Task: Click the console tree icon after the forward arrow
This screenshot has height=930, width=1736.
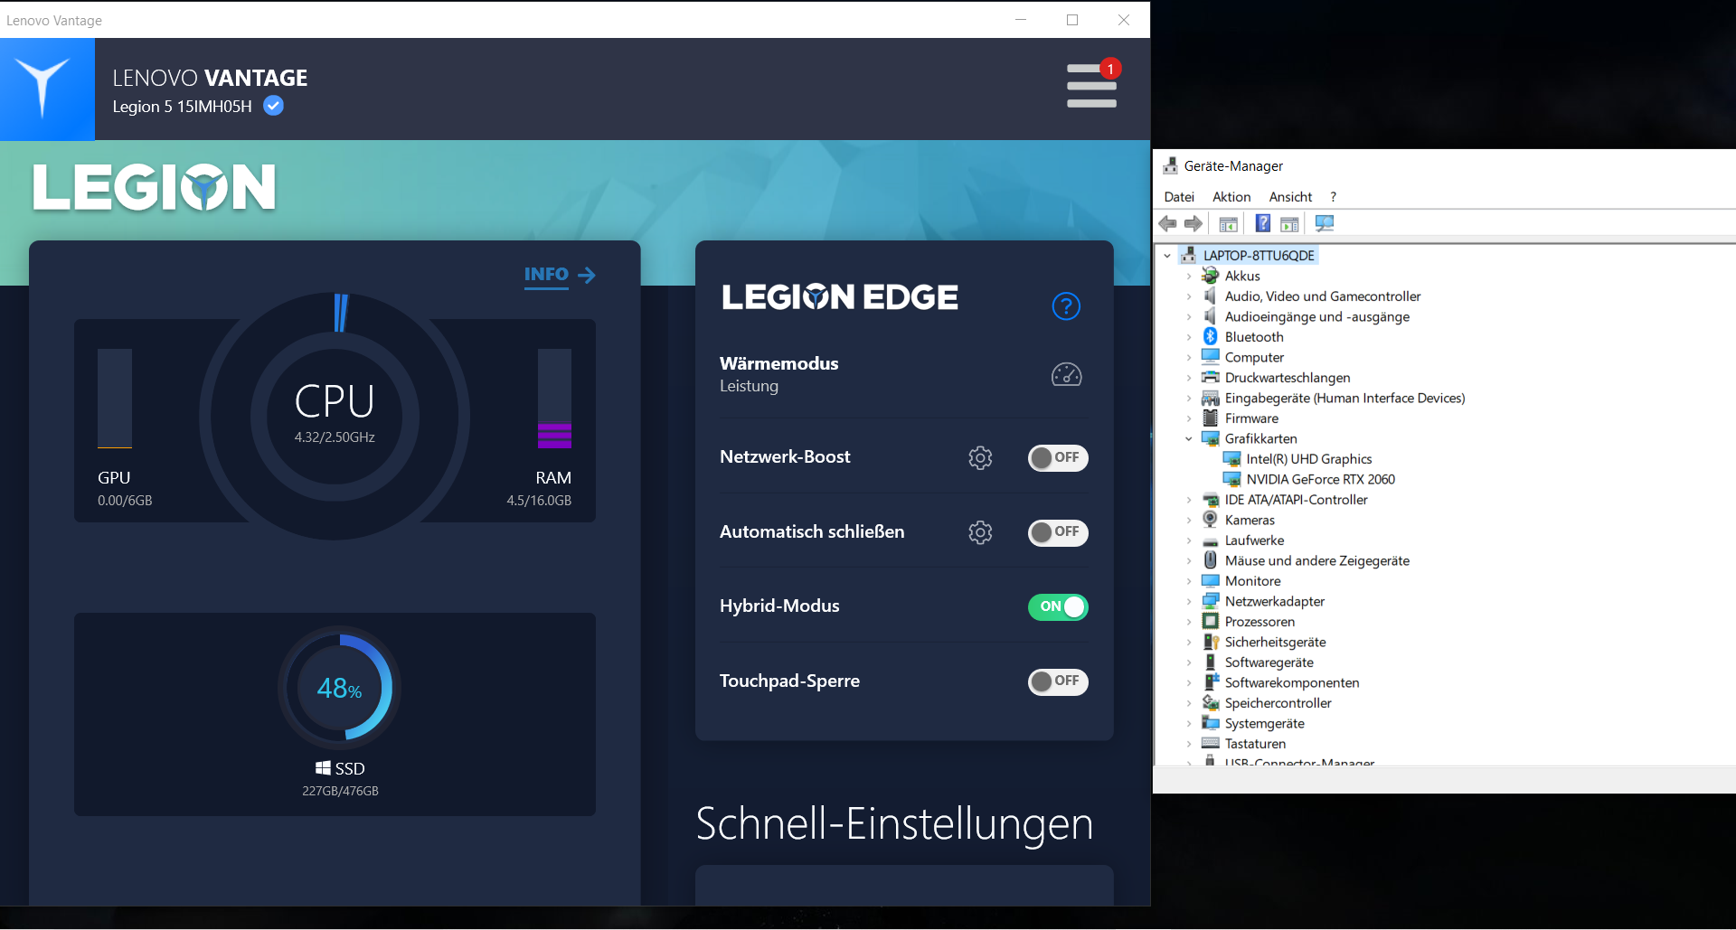Action: pos(1228,224)
